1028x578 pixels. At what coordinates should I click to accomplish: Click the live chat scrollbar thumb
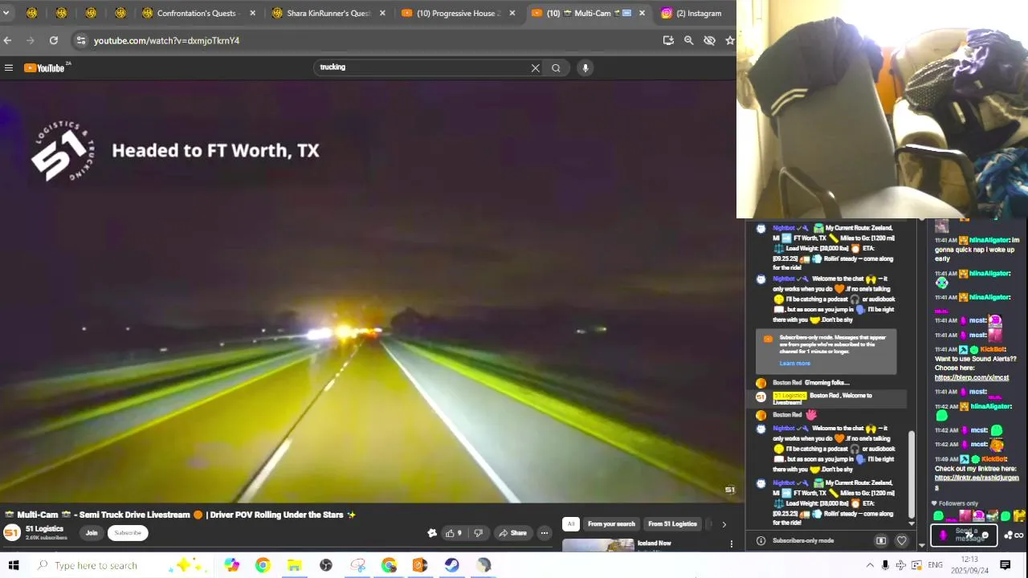click(x=911, y=474)
